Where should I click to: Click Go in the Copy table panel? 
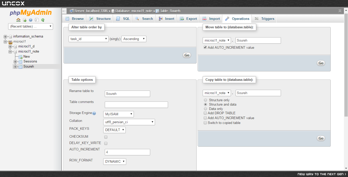coord(321,138)
